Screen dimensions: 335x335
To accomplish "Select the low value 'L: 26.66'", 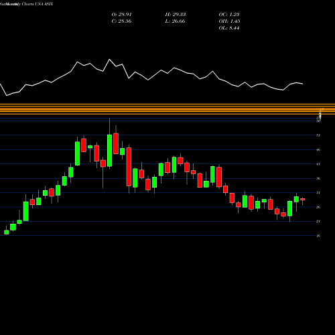I will pos(175,21).
